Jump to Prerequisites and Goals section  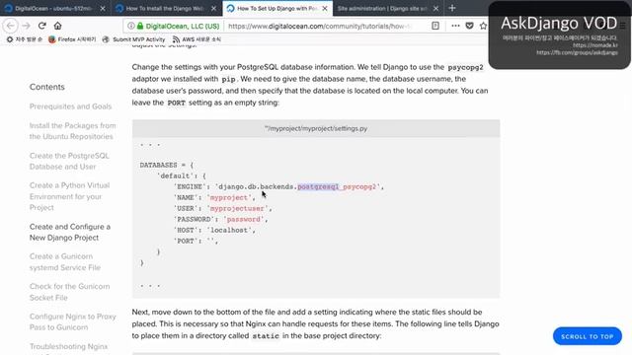(x=70, y=106)
